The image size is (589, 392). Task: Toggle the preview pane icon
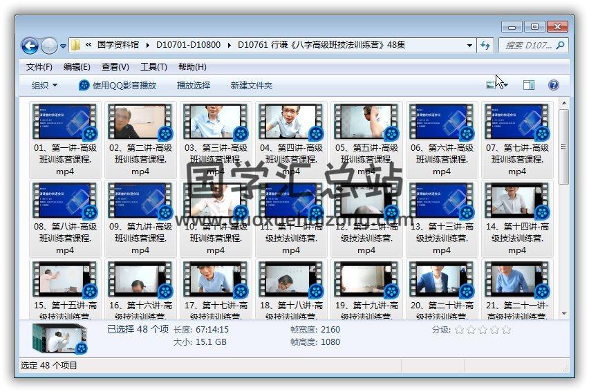(x=529, y=85)
